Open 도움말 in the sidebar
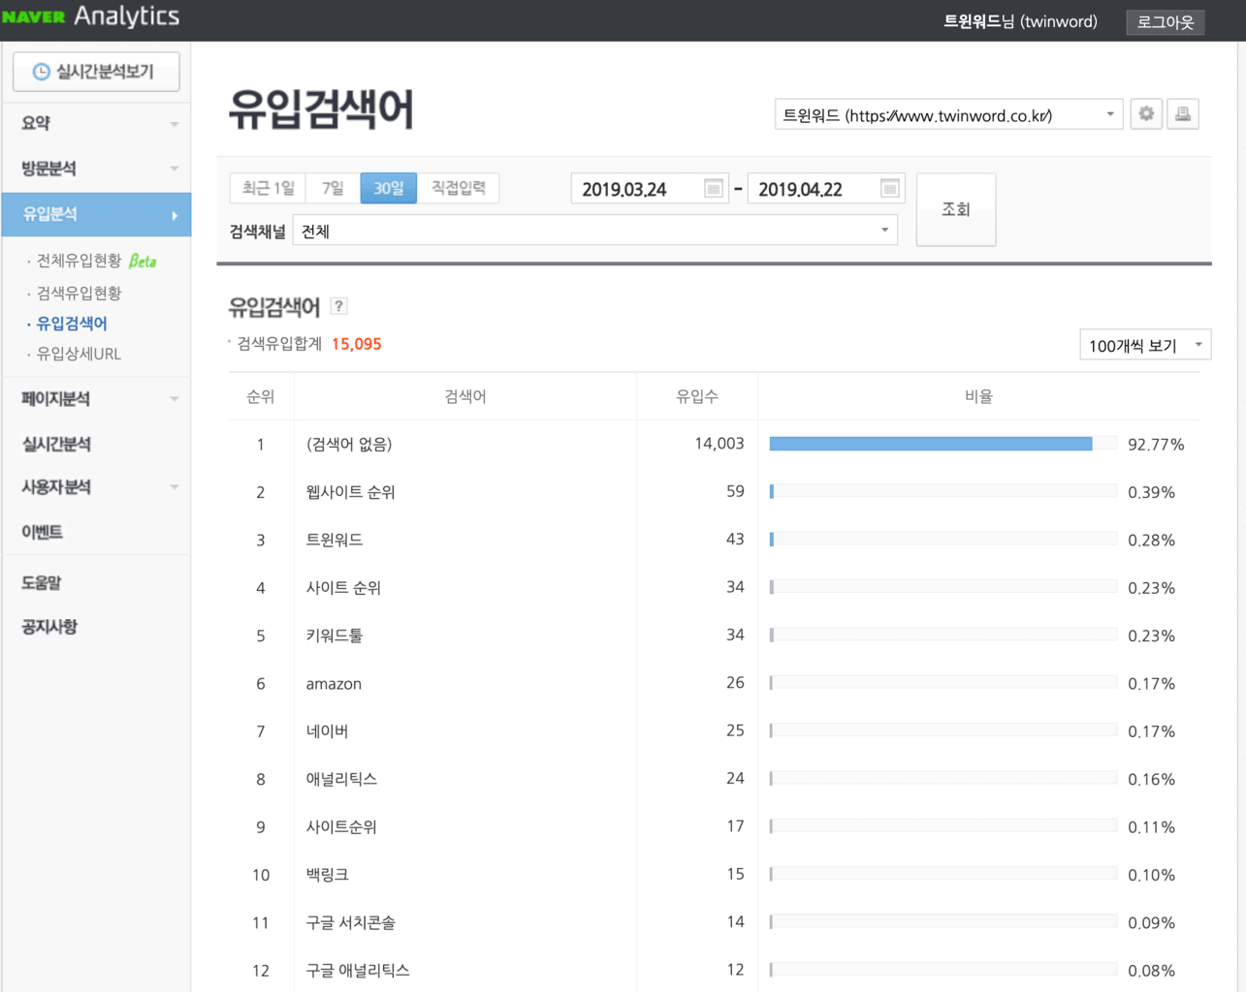 pos(42,582)
